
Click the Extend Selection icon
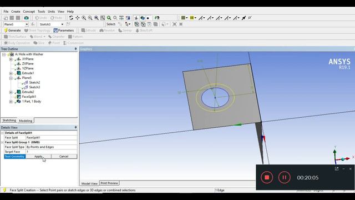pos(164,24)
